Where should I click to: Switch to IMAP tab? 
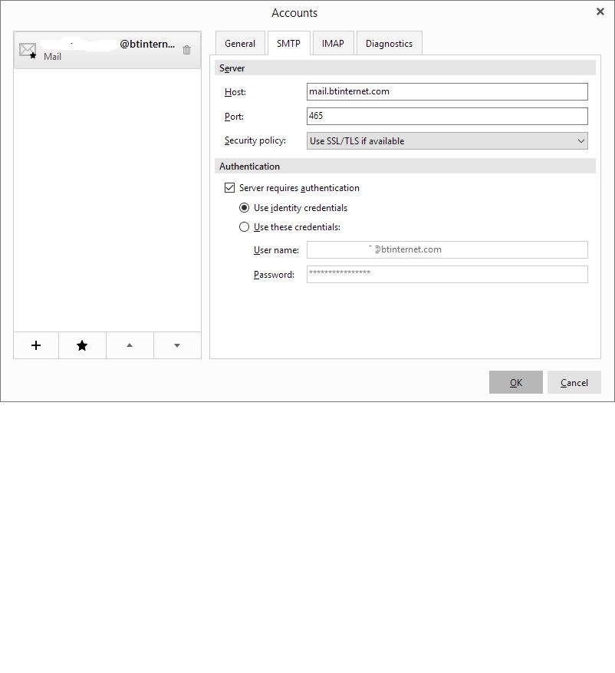(334, 43)
